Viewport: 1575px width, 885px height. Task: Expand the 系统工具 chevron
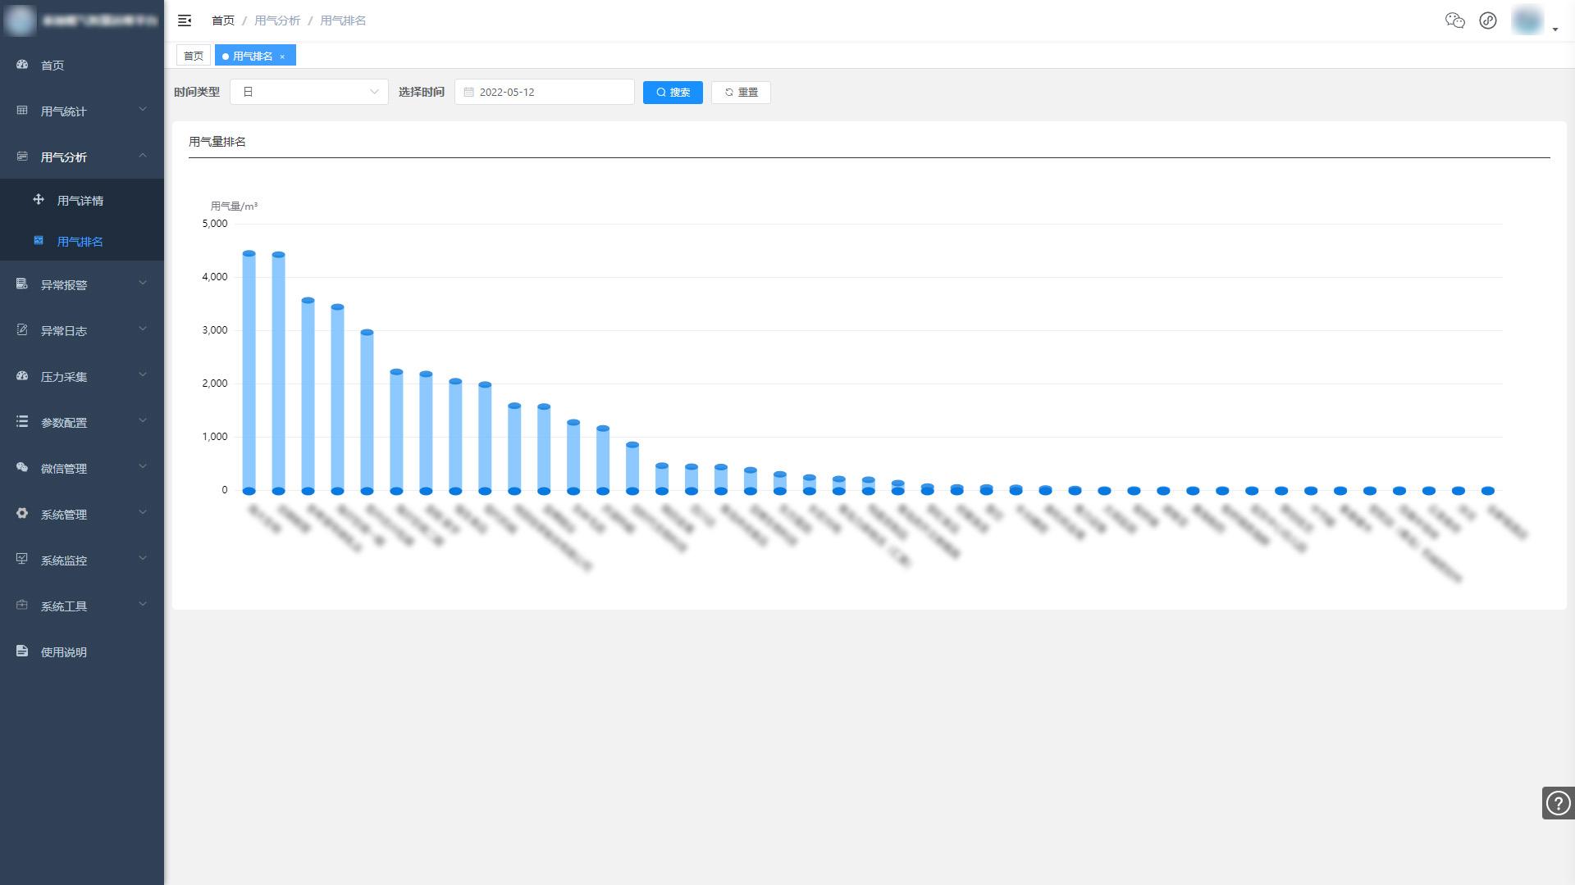coord(143,605)
